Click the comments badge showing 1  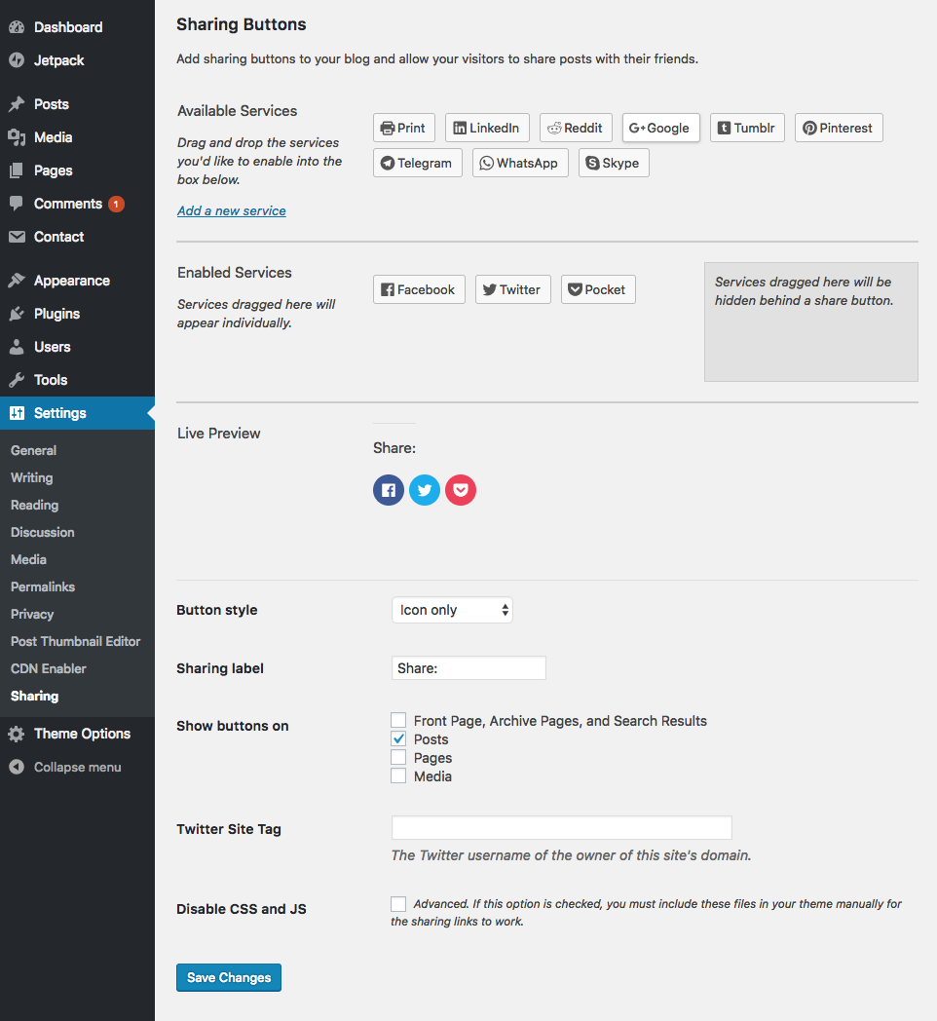point(116,204)
